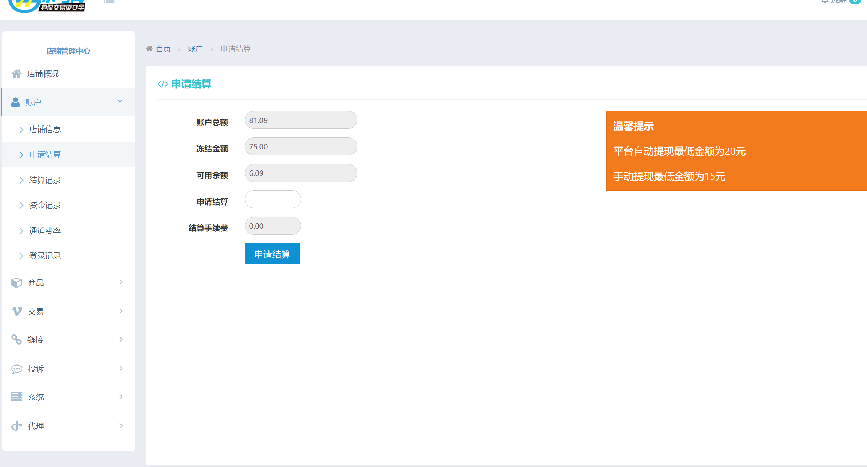Image resolution: width=867 pixels, height=467 pixels.
Task: Collapse the 账户 menu chevron
Action: click(120, 101)
